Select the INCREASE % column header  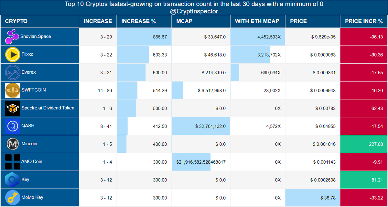click(144, 21)
